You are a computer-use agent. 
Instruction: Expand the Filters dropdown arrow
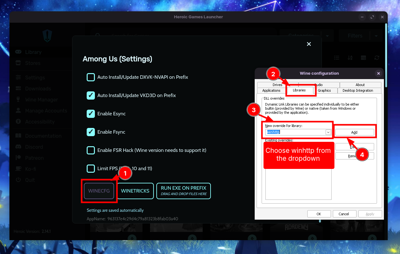pyautogui.click(x=376, y=36)
